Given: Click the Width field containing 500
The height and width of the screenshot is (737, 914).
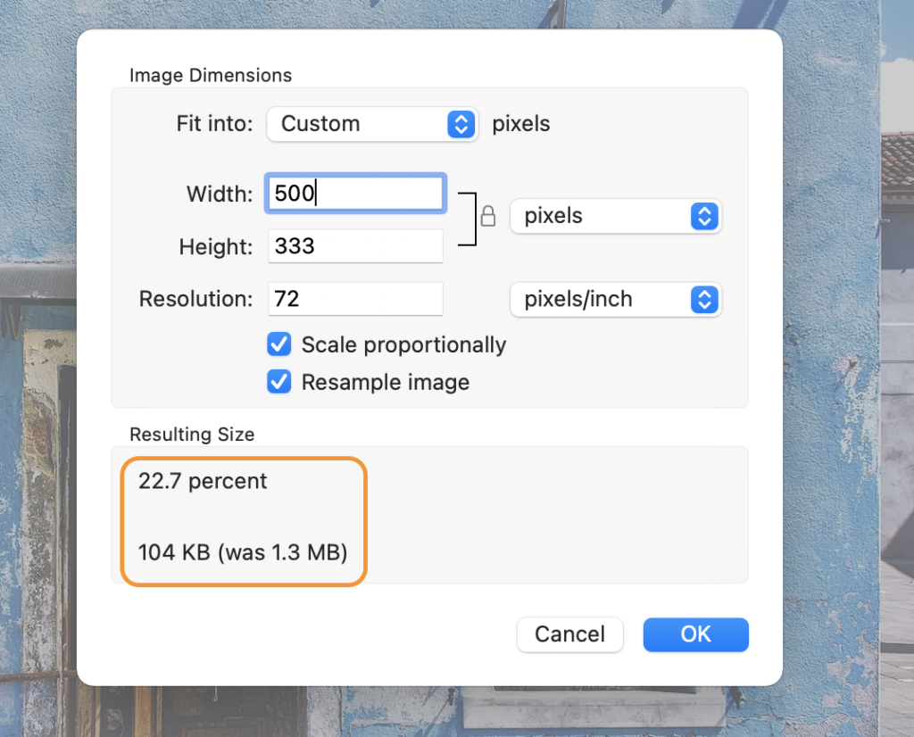Looking at the screenshot, I should click(x=355, y=194).
